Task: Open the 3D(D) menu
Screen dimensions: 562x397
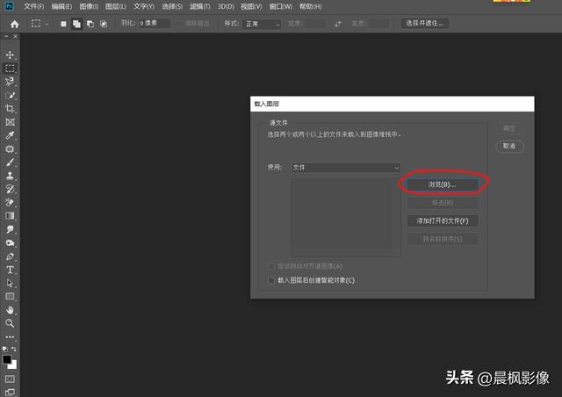Action: (x=226, y=6)
